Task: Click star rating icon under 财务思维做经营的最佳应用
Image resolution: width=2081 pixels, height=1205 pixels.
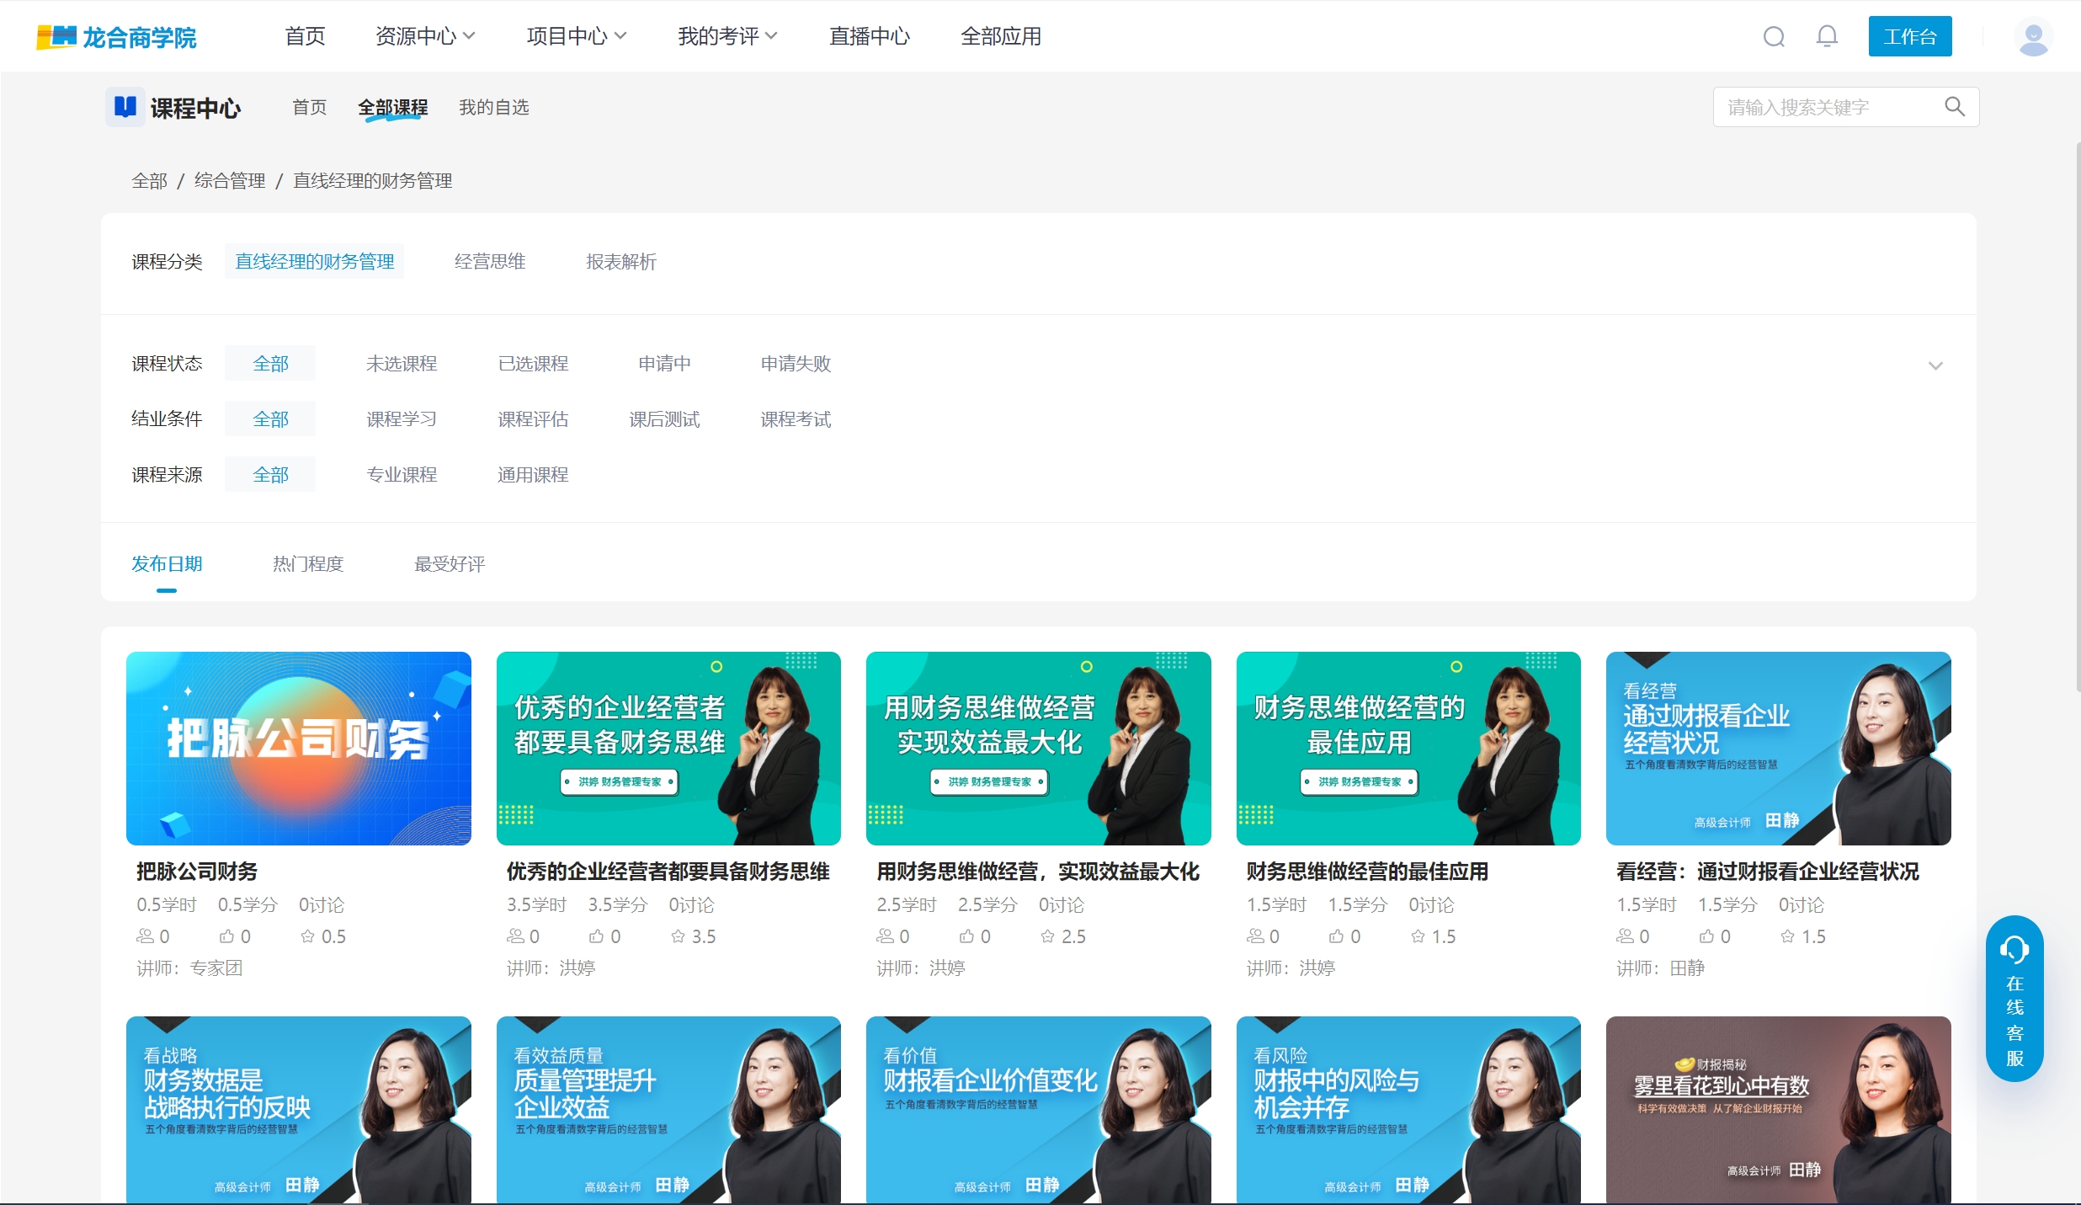Action: tap(1418, 936)
